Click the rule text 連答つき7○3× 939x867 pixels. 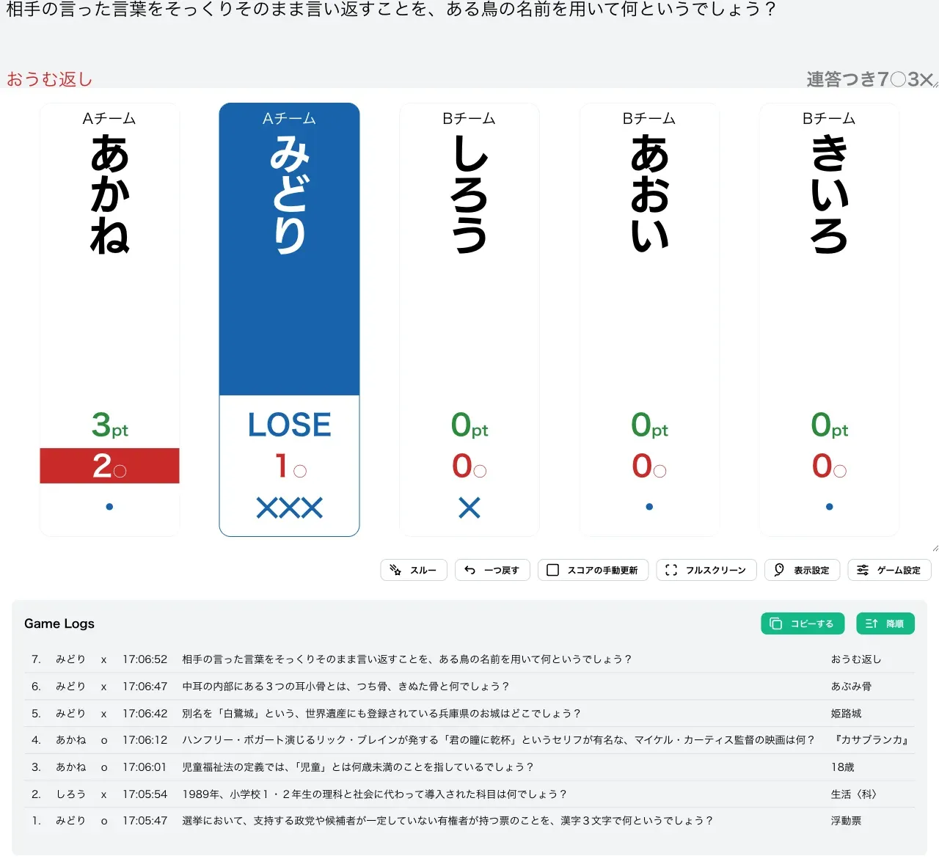tap(870, 79)
